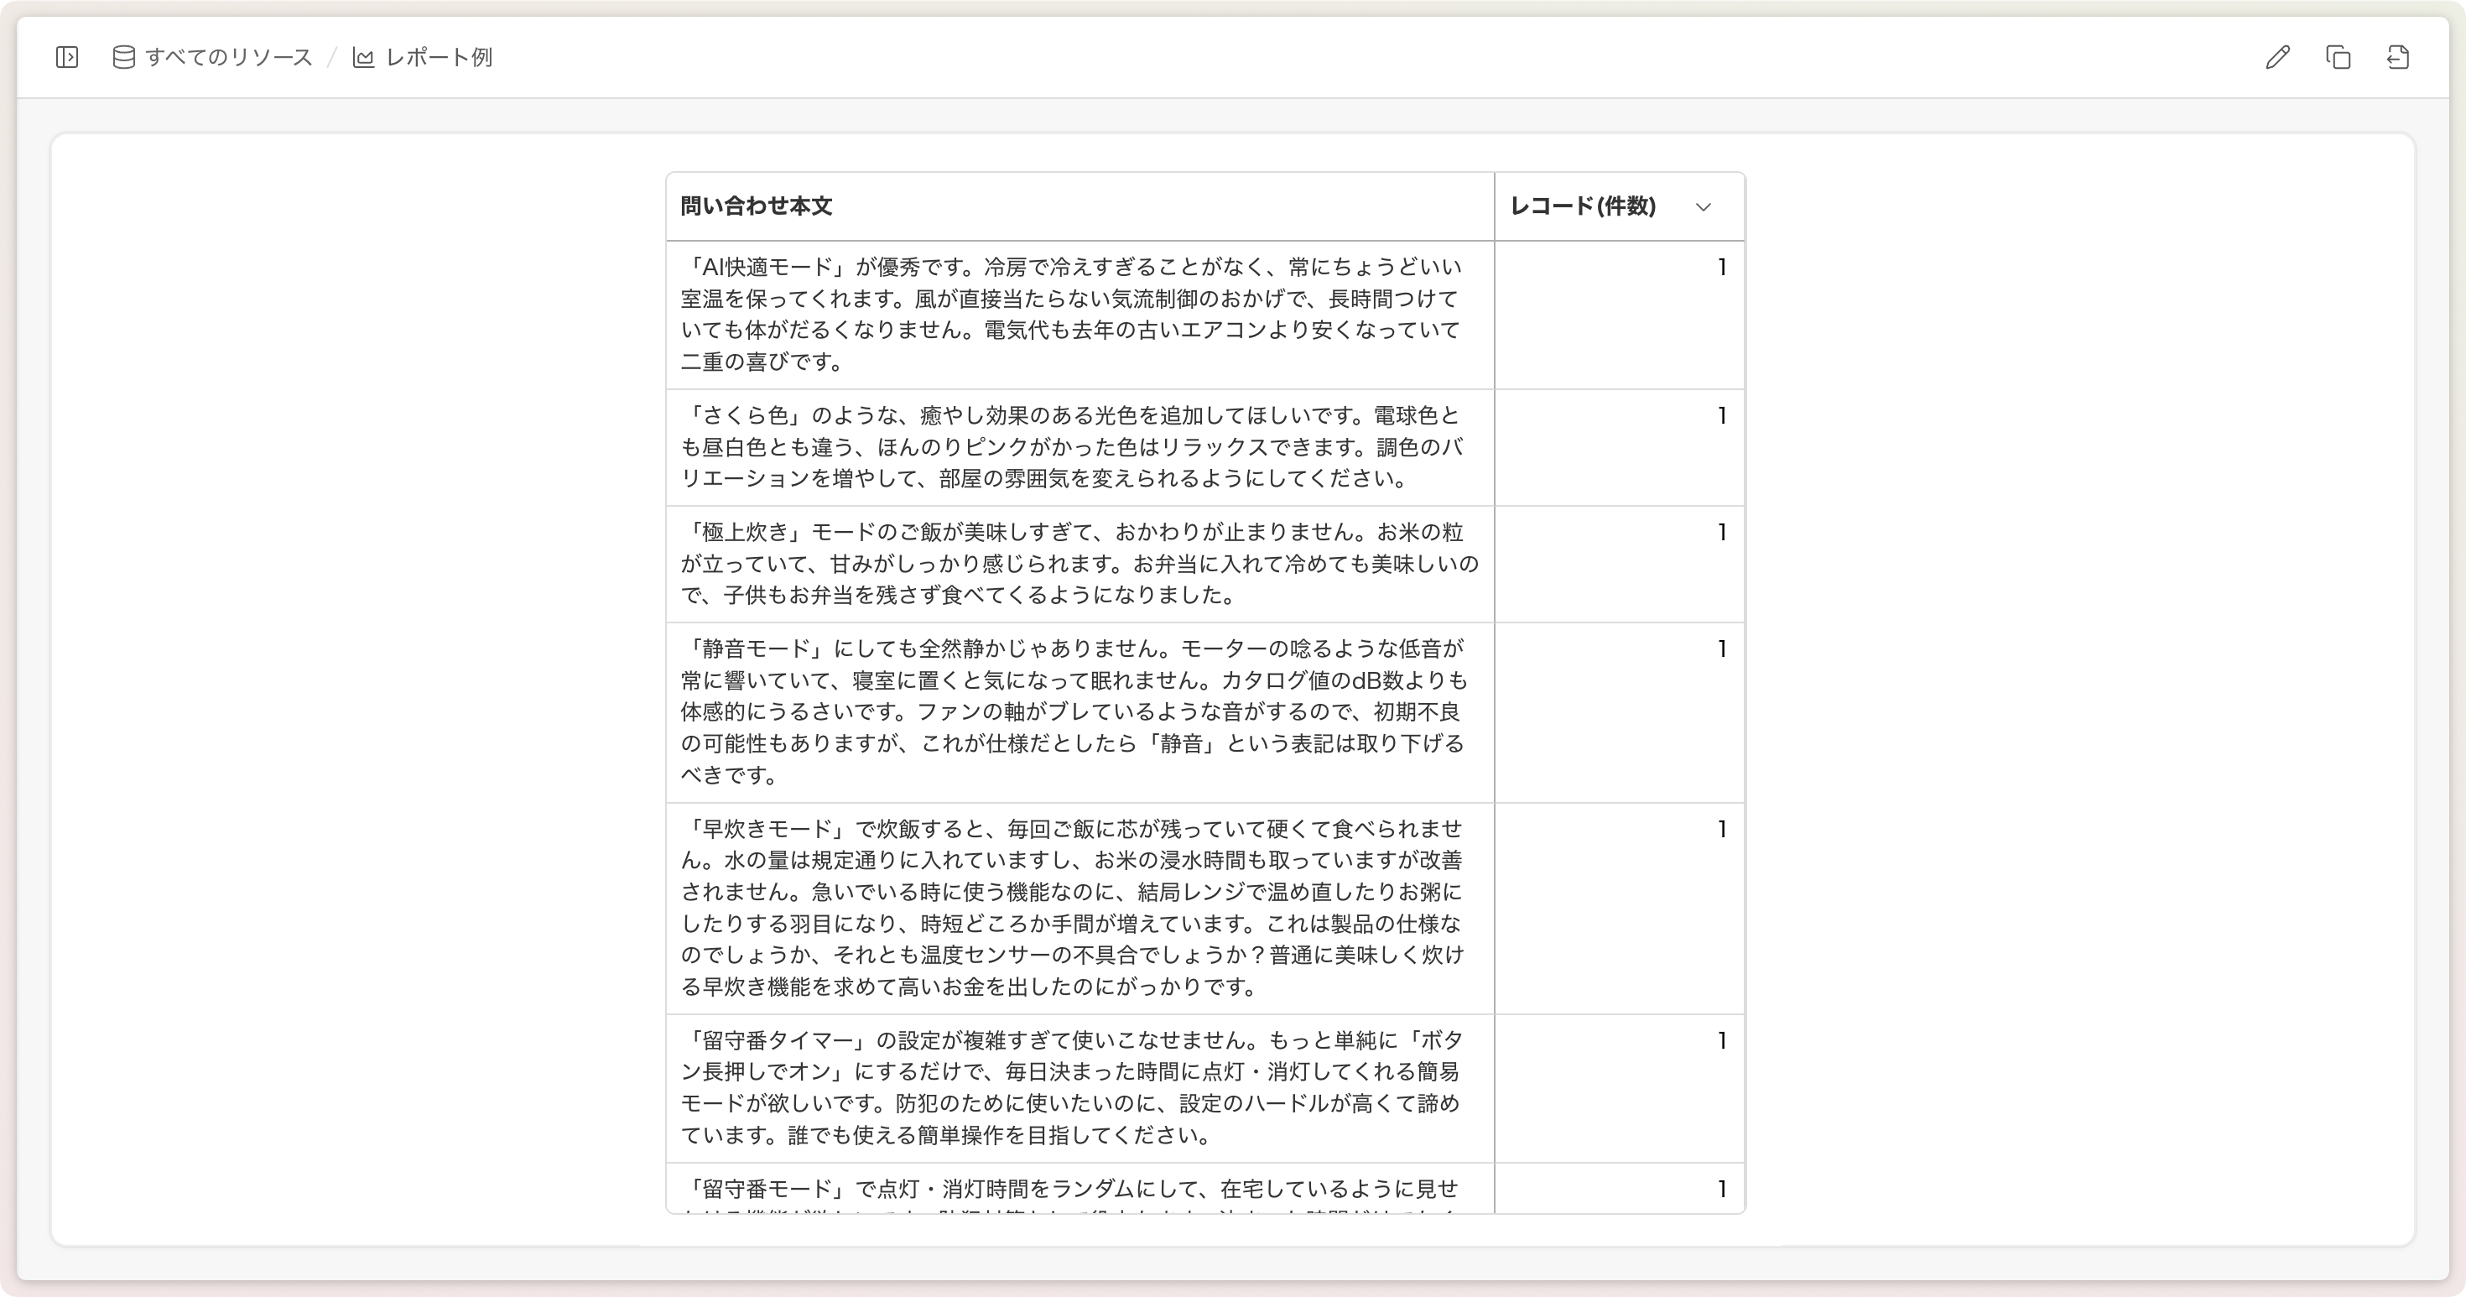Open the レポート例 breadcrumb
This screenshot has width=2466, height=1297.
(x=439, y=57)
